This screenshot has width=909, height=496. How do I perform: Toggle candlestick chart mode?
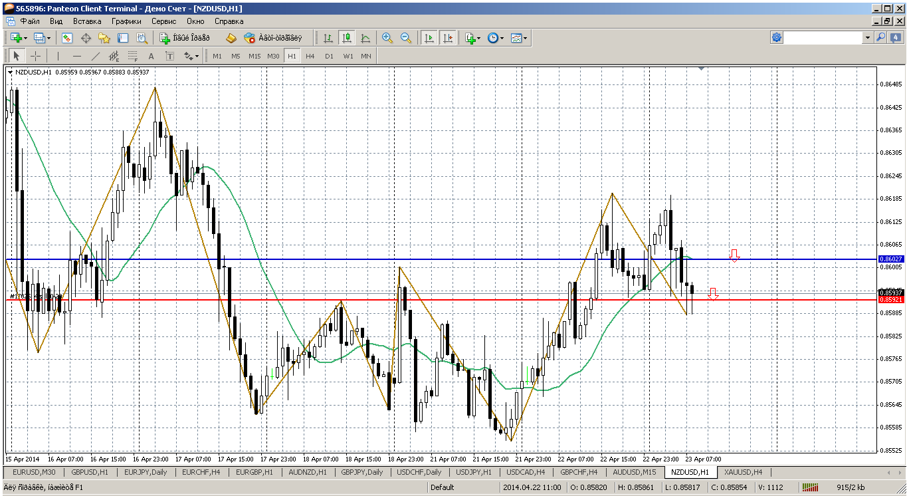[x=346, y=39]
